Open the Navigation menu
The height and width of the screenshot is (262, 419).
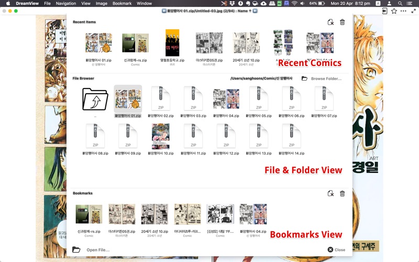coord(66,4)
